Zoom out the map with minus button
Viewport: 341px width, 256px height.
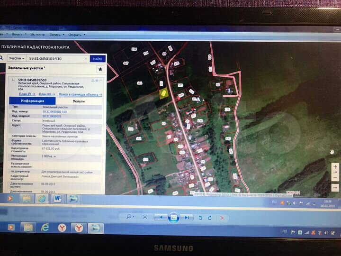(335, 177)
